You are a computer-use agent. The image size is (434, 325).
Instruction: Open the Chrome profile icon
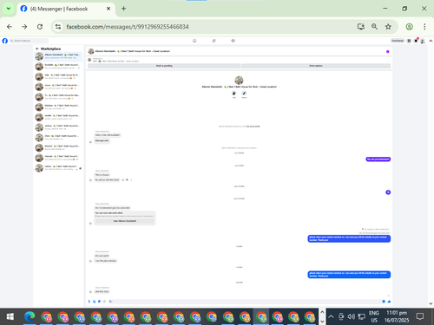[409, 27]
